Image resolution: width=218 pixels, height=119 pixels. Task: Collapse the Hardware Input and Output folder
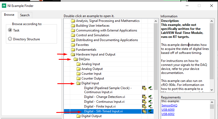point(73,54)
